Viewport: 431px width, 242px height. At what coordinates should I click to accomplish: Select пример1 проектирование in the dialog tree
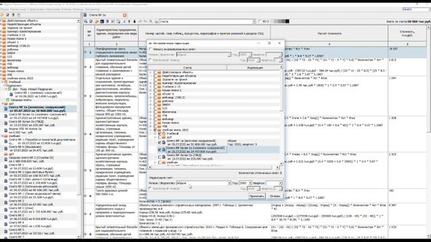(179, 83)
